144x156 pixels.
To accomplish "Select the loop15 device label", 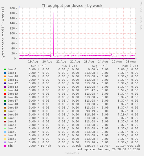I will coord(13,94).
